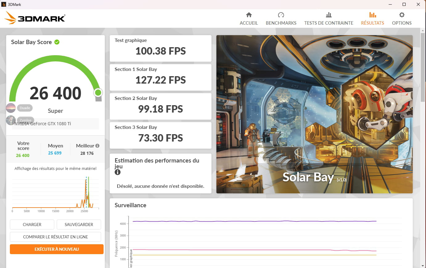The image size is (426, 268).
Task: Click the Résultats bar chart icon
Action: (372, 15)
